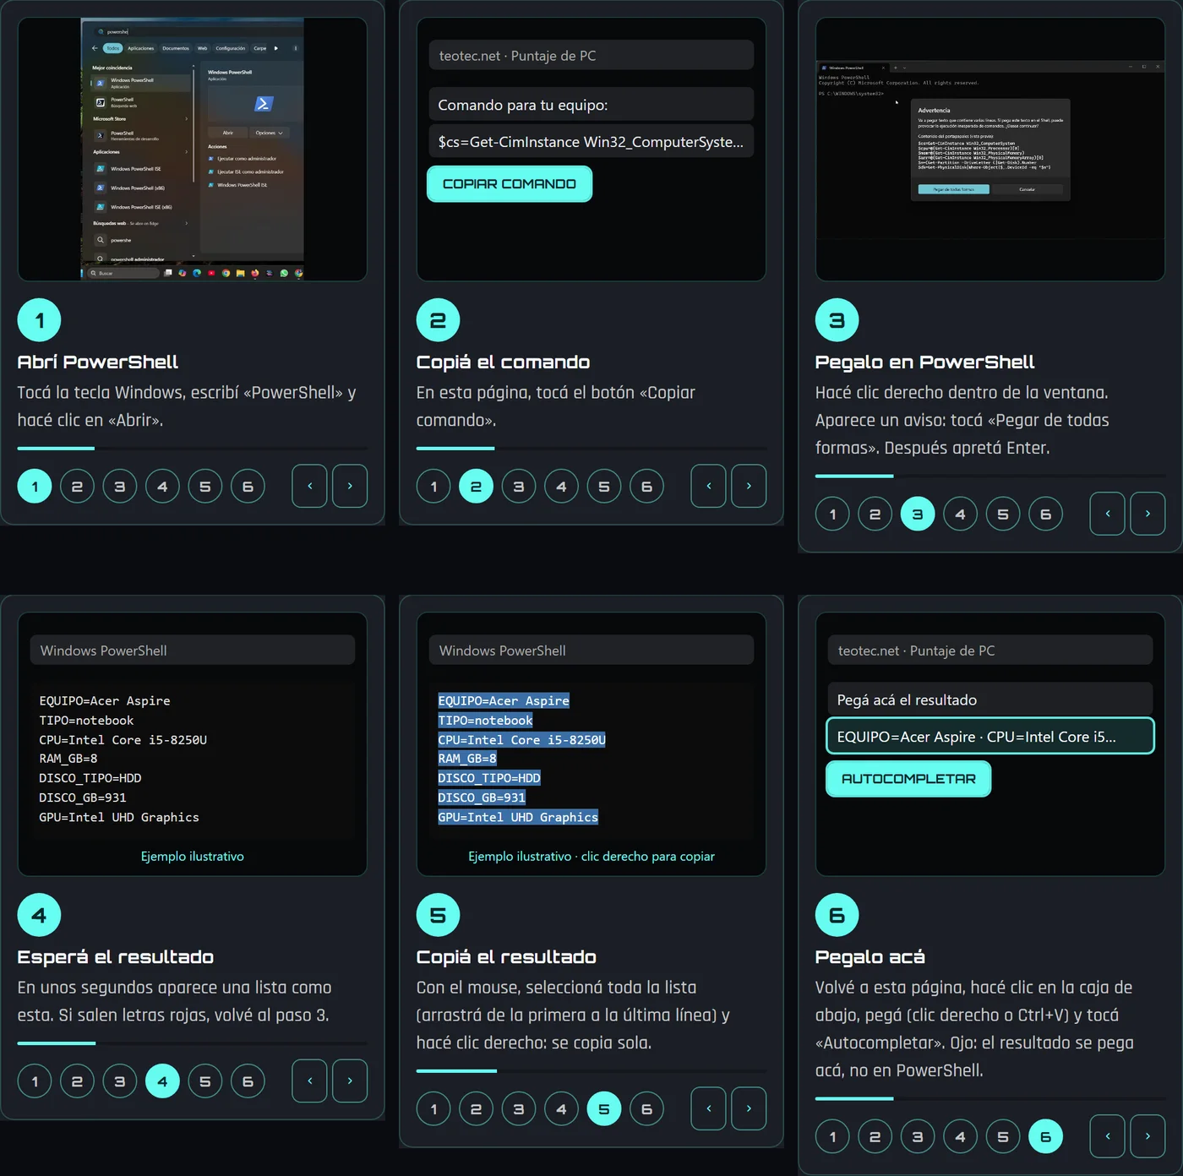This screenshot has width=1183, height=1176.
Task: Select page dot 4 in Copiá el resultado card
Action: [561, 1109]
